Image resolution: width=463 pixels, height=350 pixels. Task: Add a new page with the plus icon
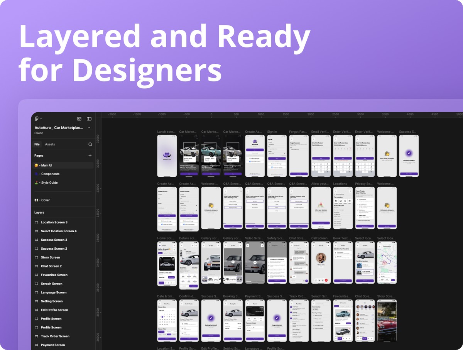coord(90,156)
